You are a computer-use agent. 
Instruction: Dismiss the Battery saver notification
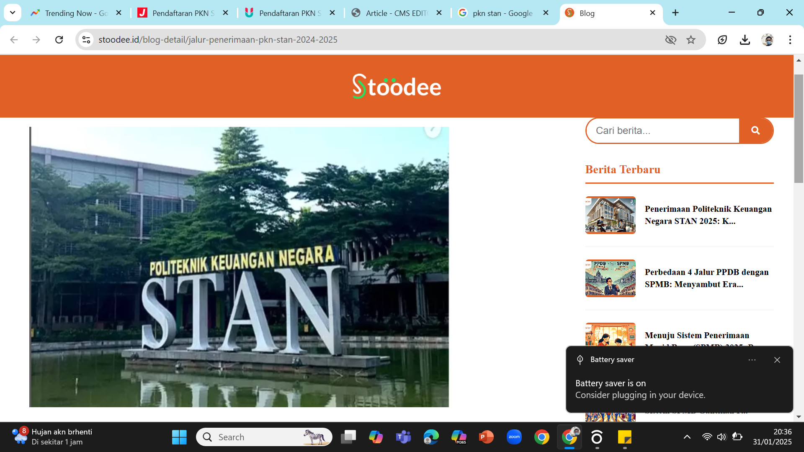(x=777, y=360)
